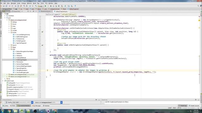Click the Paste icon in toolbar
202x113 pixels.
coord(21,6)
